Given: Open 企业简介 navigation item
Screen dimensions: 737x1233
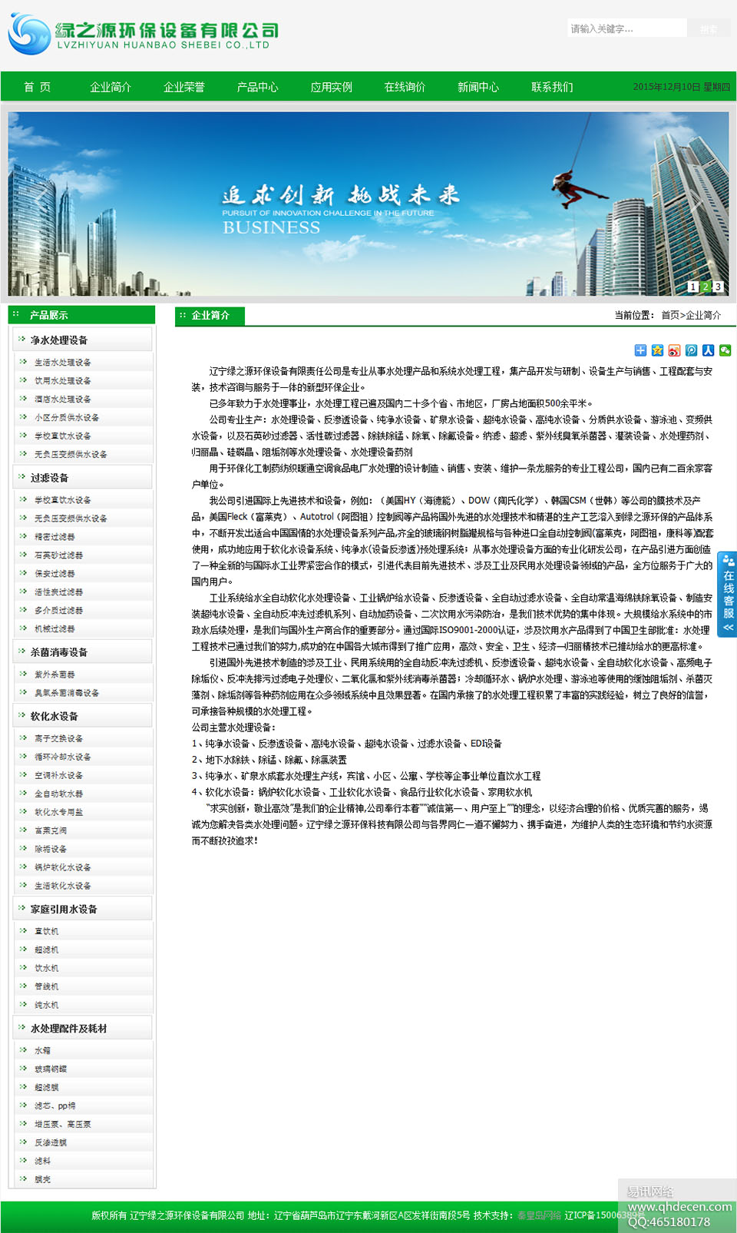Looking at the screenshot, I should [111, 87].
